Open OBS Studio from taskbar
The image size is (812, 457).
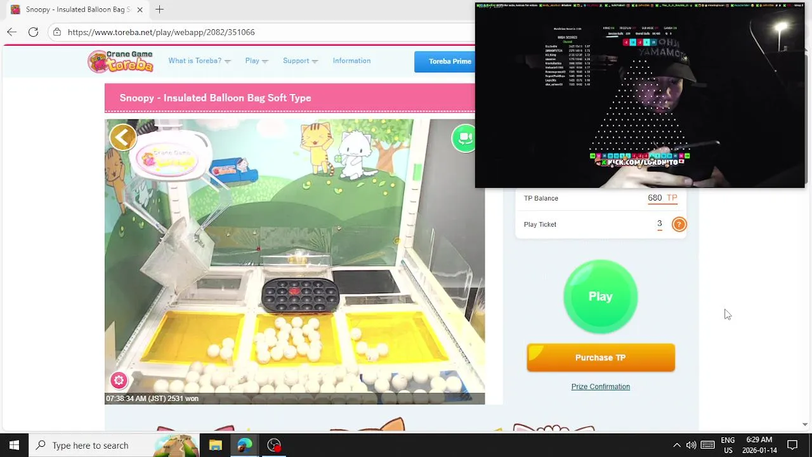pos(274,445)
